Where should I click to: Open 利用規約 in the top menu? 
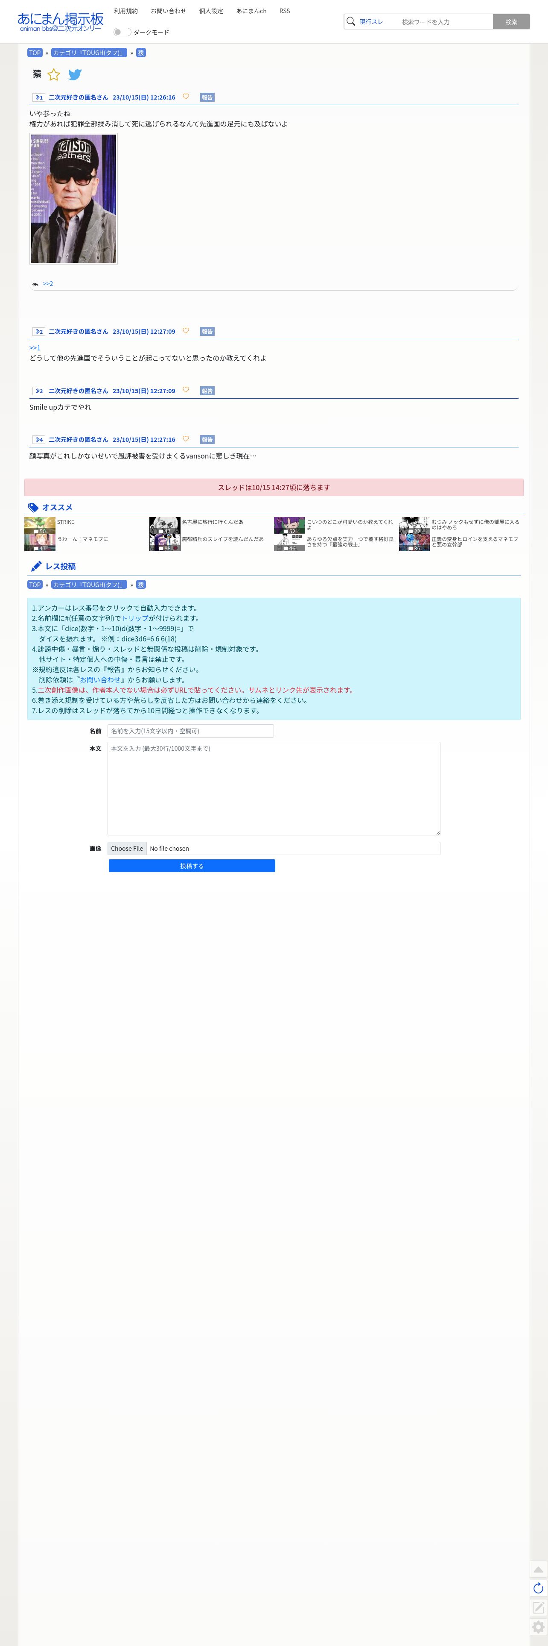125,11
